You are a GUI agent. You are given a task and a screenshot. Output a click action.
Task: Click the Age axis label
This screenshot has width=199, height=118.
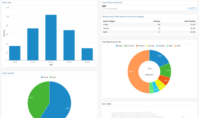pyautogui.click(x=51, y=65)
